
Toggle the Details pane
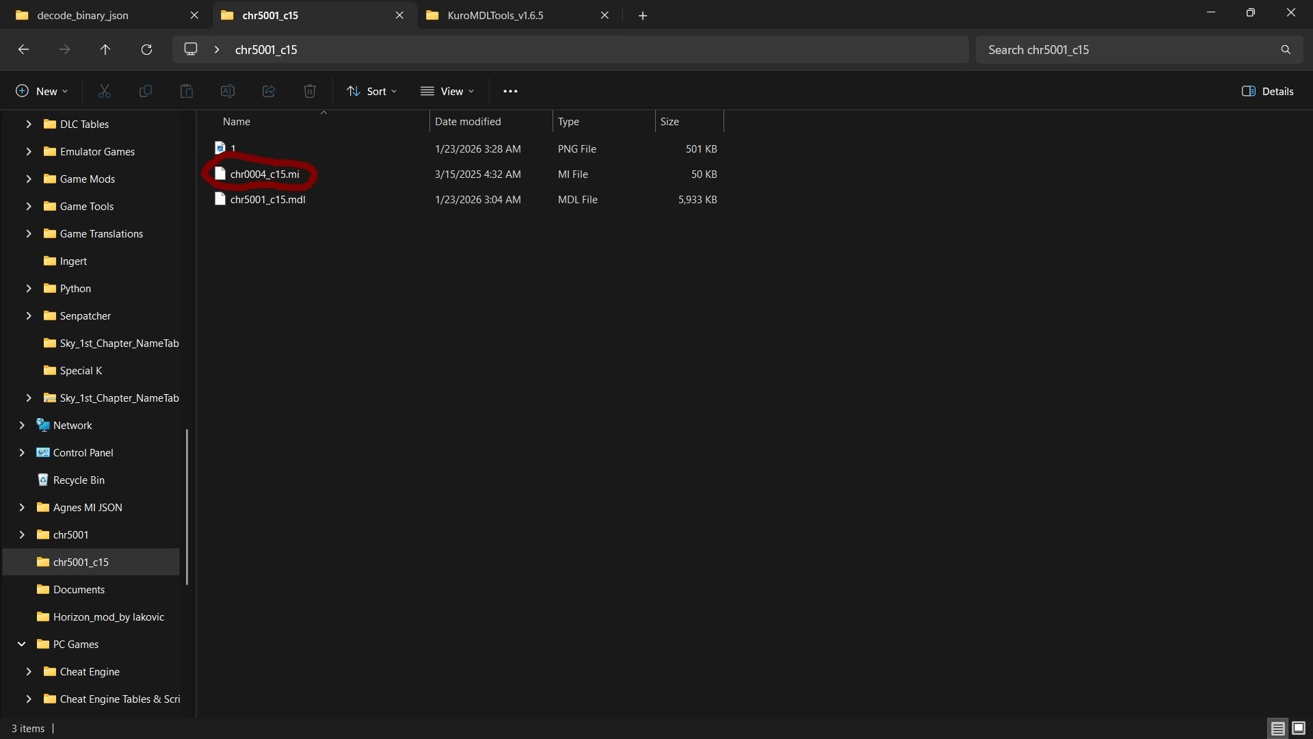(x=1267, y=91)
